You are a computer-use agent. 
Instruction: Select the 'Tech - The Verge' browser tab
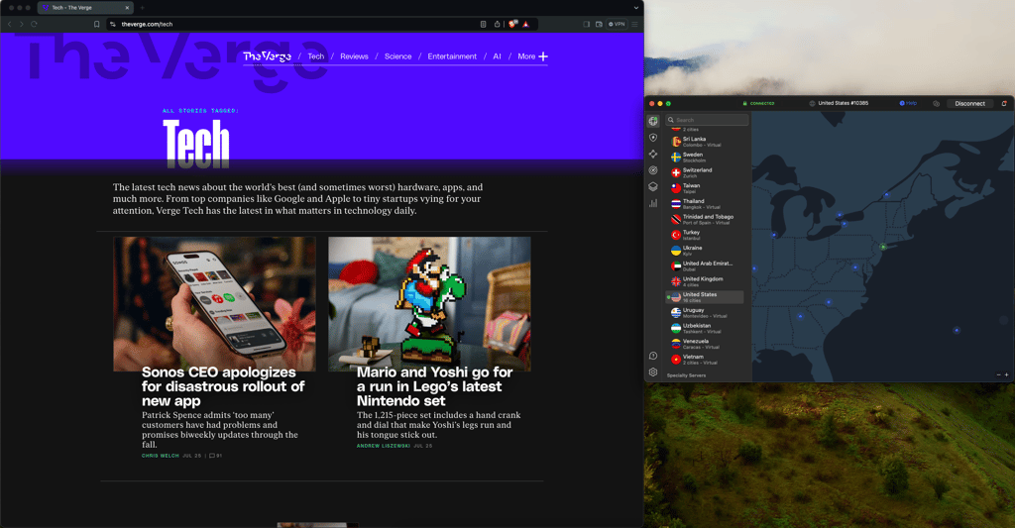(x=84, y=8)
